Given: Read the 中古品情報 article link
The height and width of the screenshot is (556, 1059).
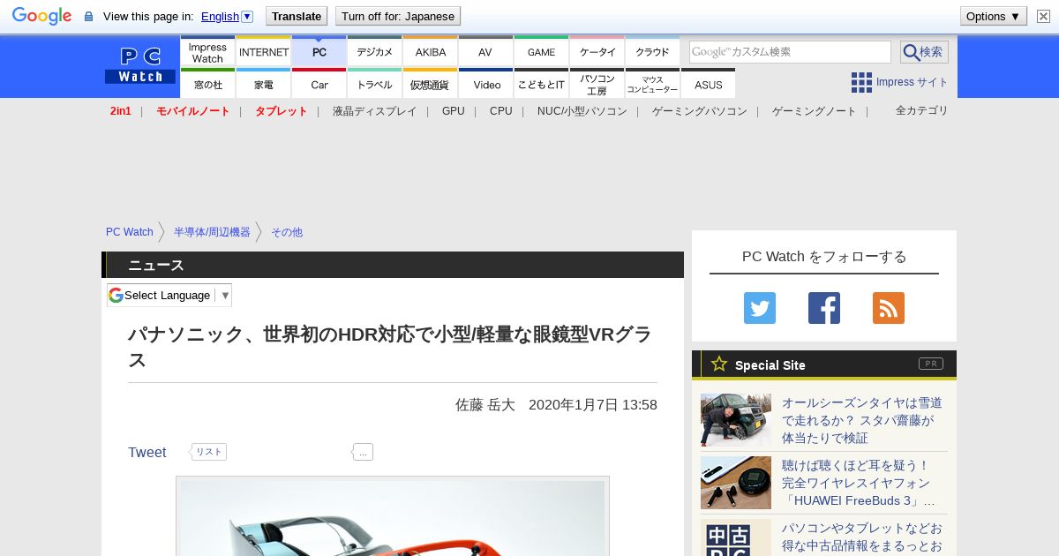Looking at the screenshot, I should point(862,537).
